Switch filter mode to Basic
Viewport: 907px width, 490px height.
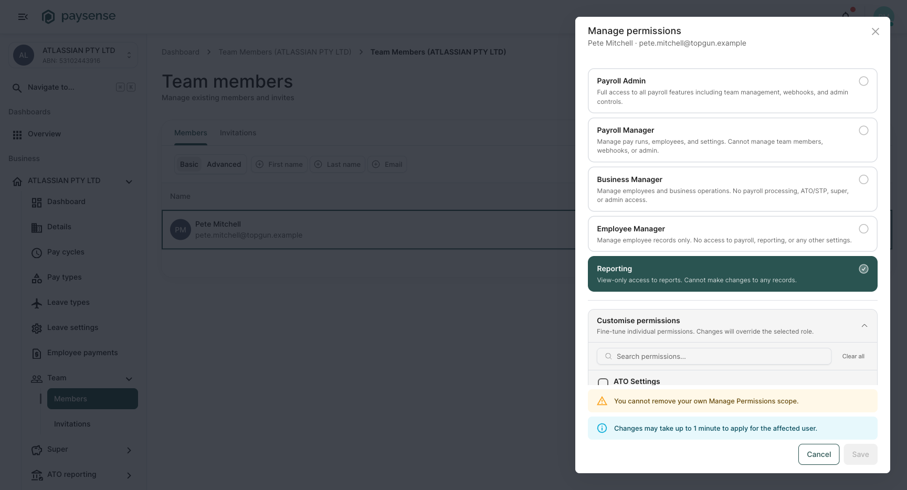pos(189,164)
